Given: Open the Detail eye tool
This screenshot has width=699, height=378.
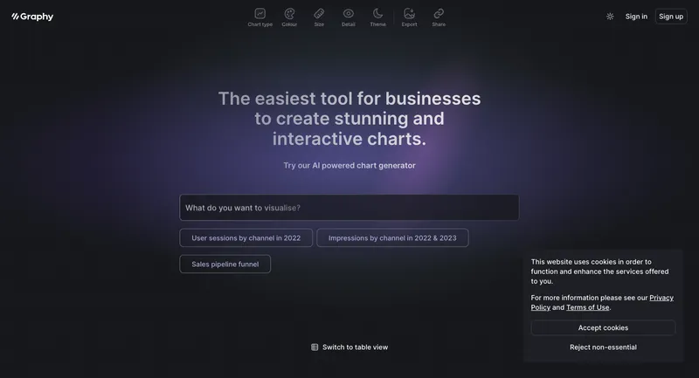Looking at the screenshot, I should click(x=348, y=14).
